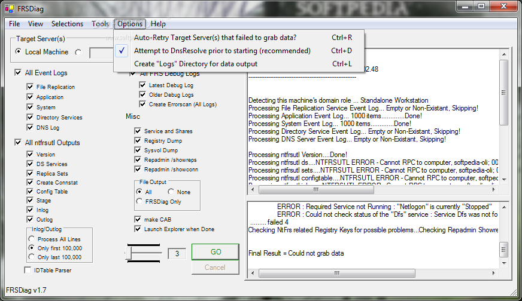522x301 pixels.
Task: Uncheck make CAB checkbox
Action: click(x=138, y=219)
